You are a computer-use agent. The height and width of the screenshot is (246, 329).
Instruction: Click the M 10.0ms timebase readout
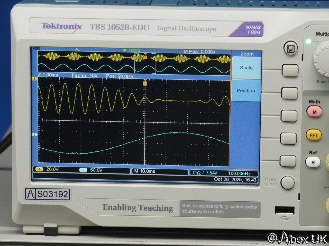point(145,171)
